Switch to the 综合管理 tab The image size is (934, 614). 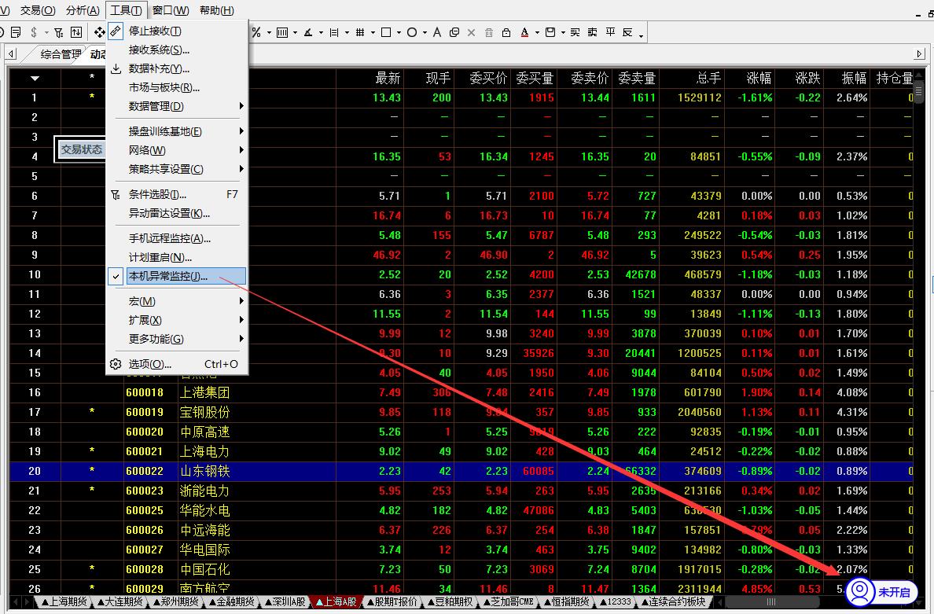(61, 54)
